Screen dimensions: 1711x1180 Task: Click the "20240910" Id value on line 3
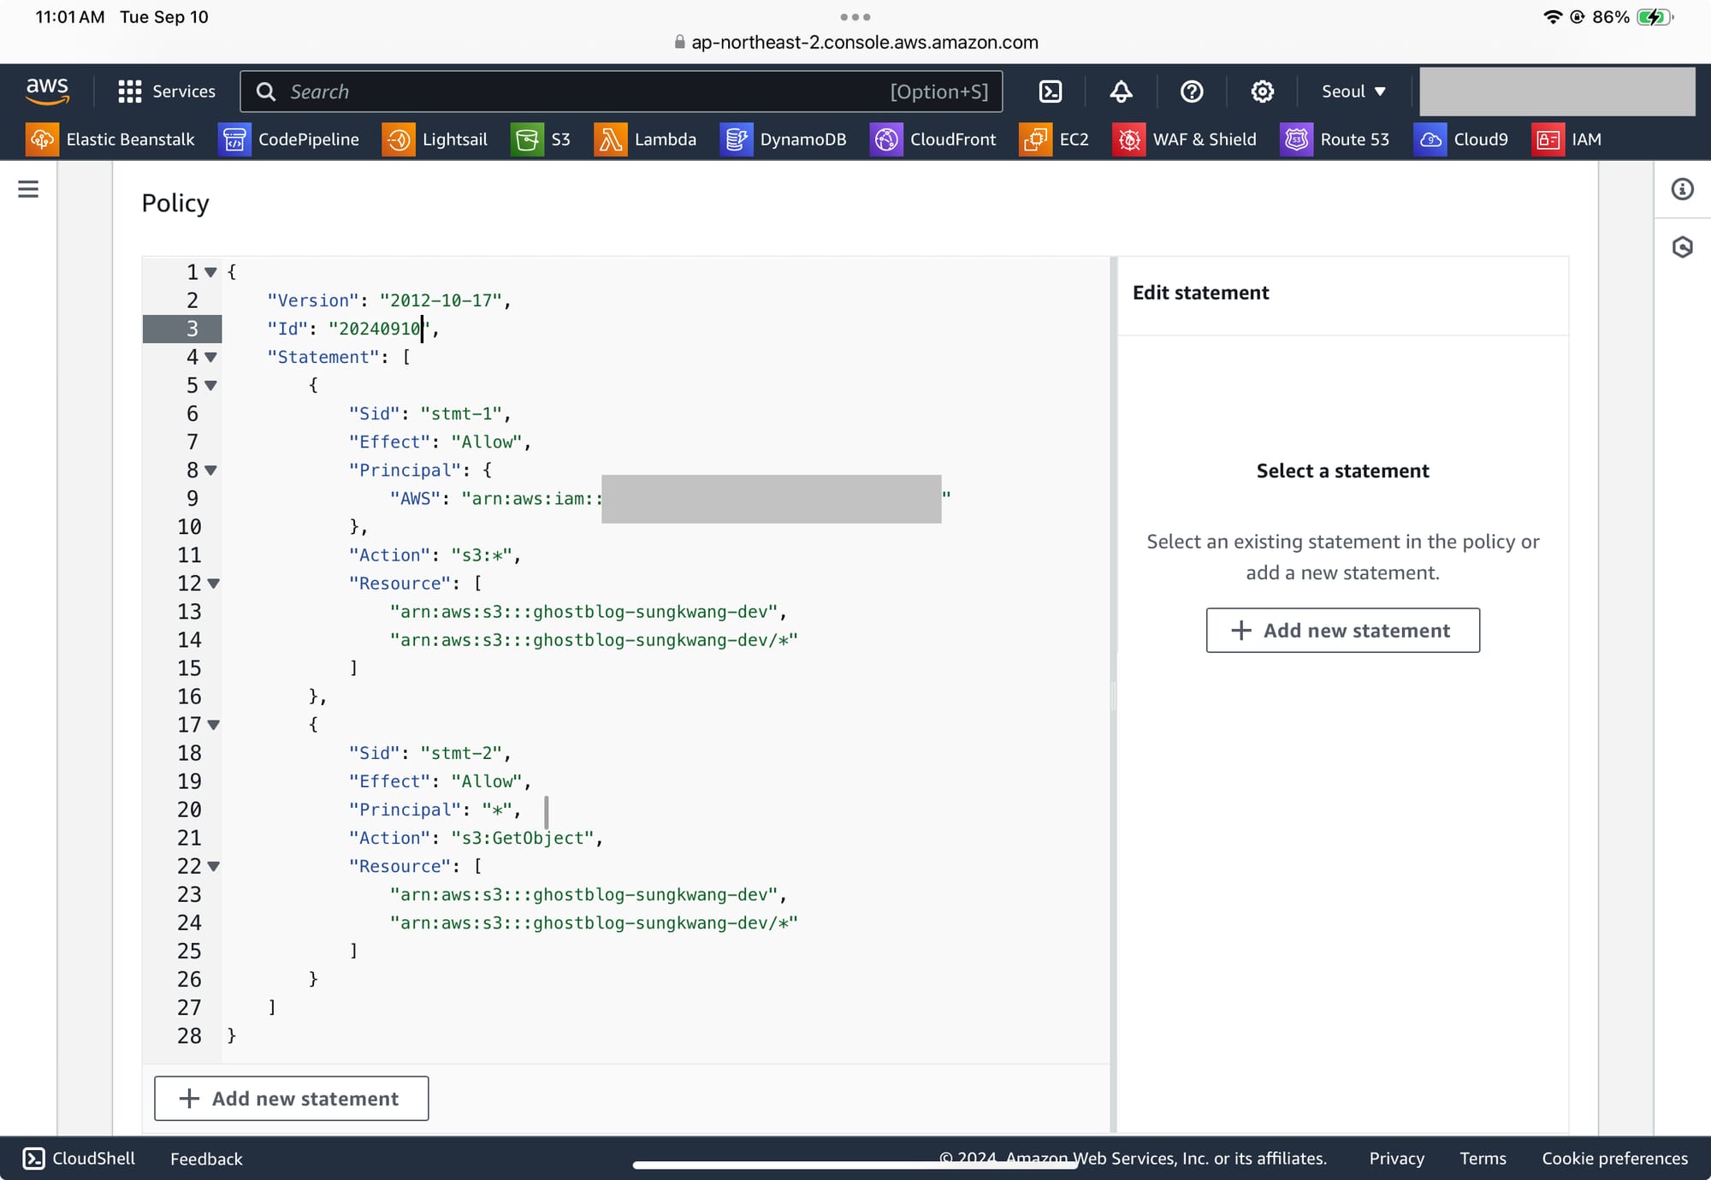379,329
